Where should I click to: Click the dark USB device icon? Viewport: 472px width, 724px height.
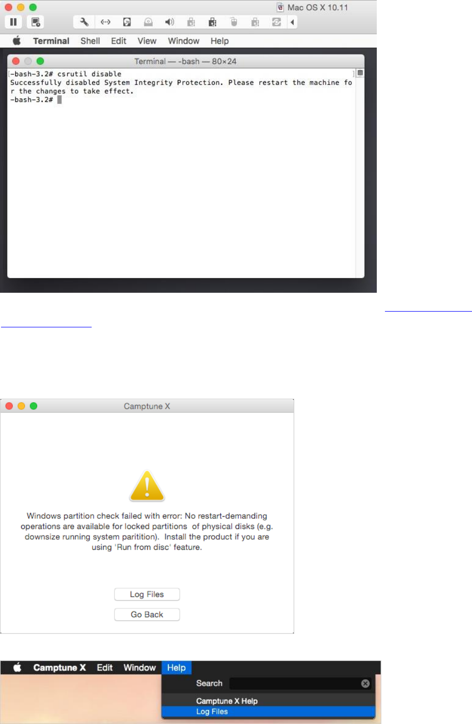[x=212, y=22]
